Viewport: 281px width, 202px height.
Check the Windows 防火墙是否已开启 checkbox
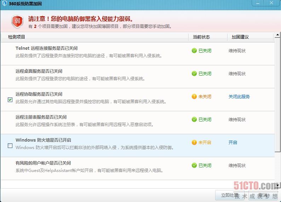click(x=10, y=146)
